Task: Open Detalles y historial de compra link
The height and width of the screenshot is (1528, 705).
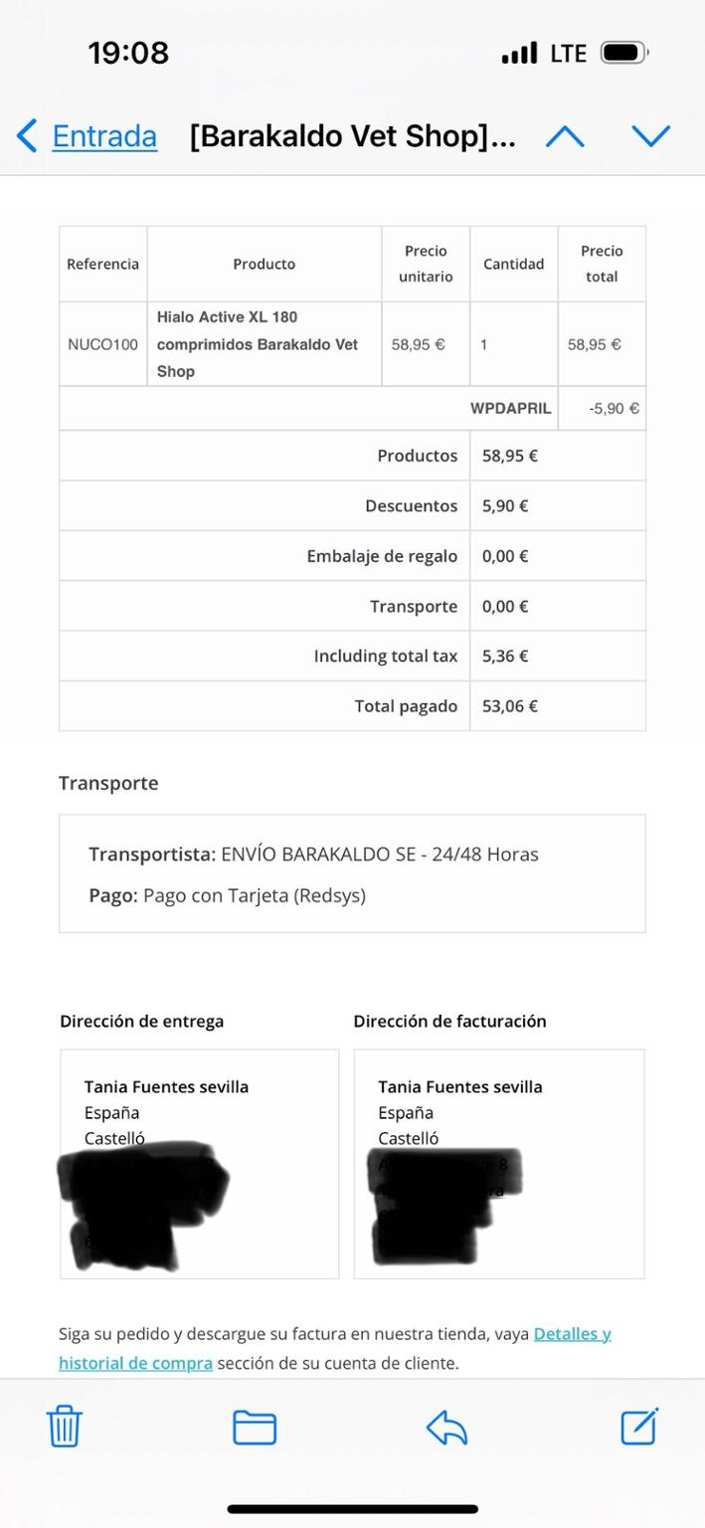Action: 572,1334
